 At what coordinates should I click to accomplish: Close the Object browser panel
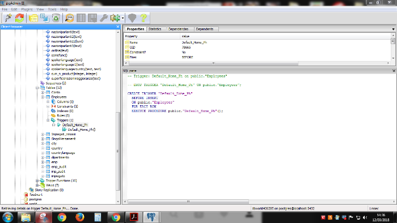click(118, 27)
